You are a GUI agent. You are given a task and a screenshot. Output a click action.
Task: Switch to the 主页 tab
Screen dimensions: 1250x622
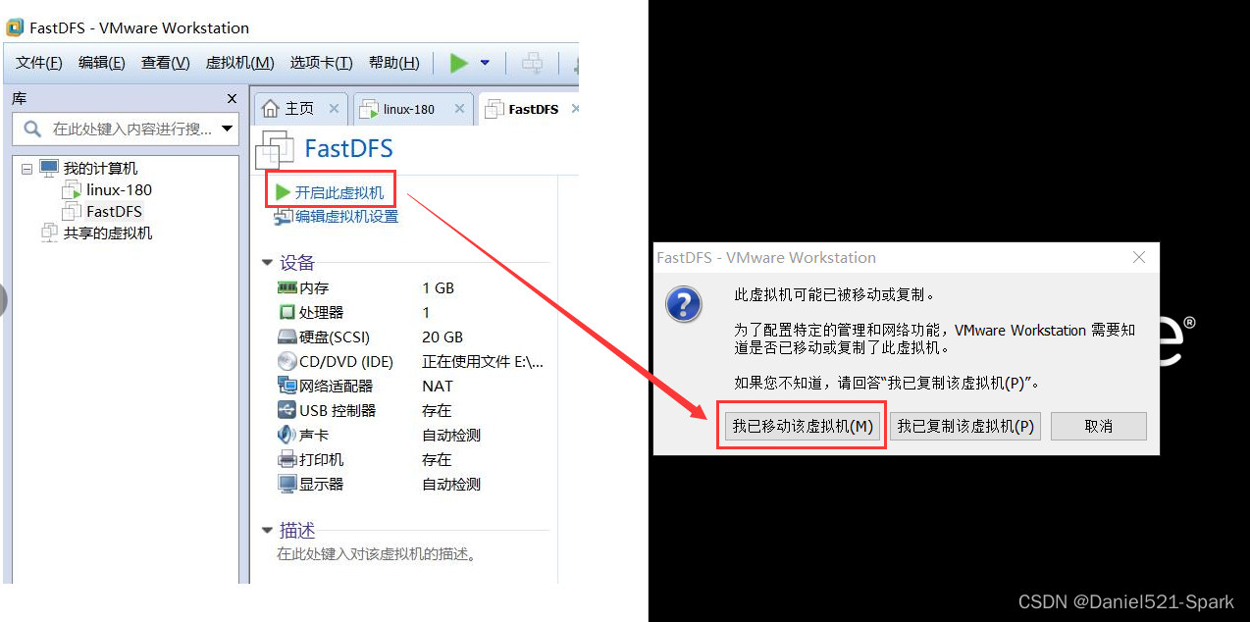[299, 109]
